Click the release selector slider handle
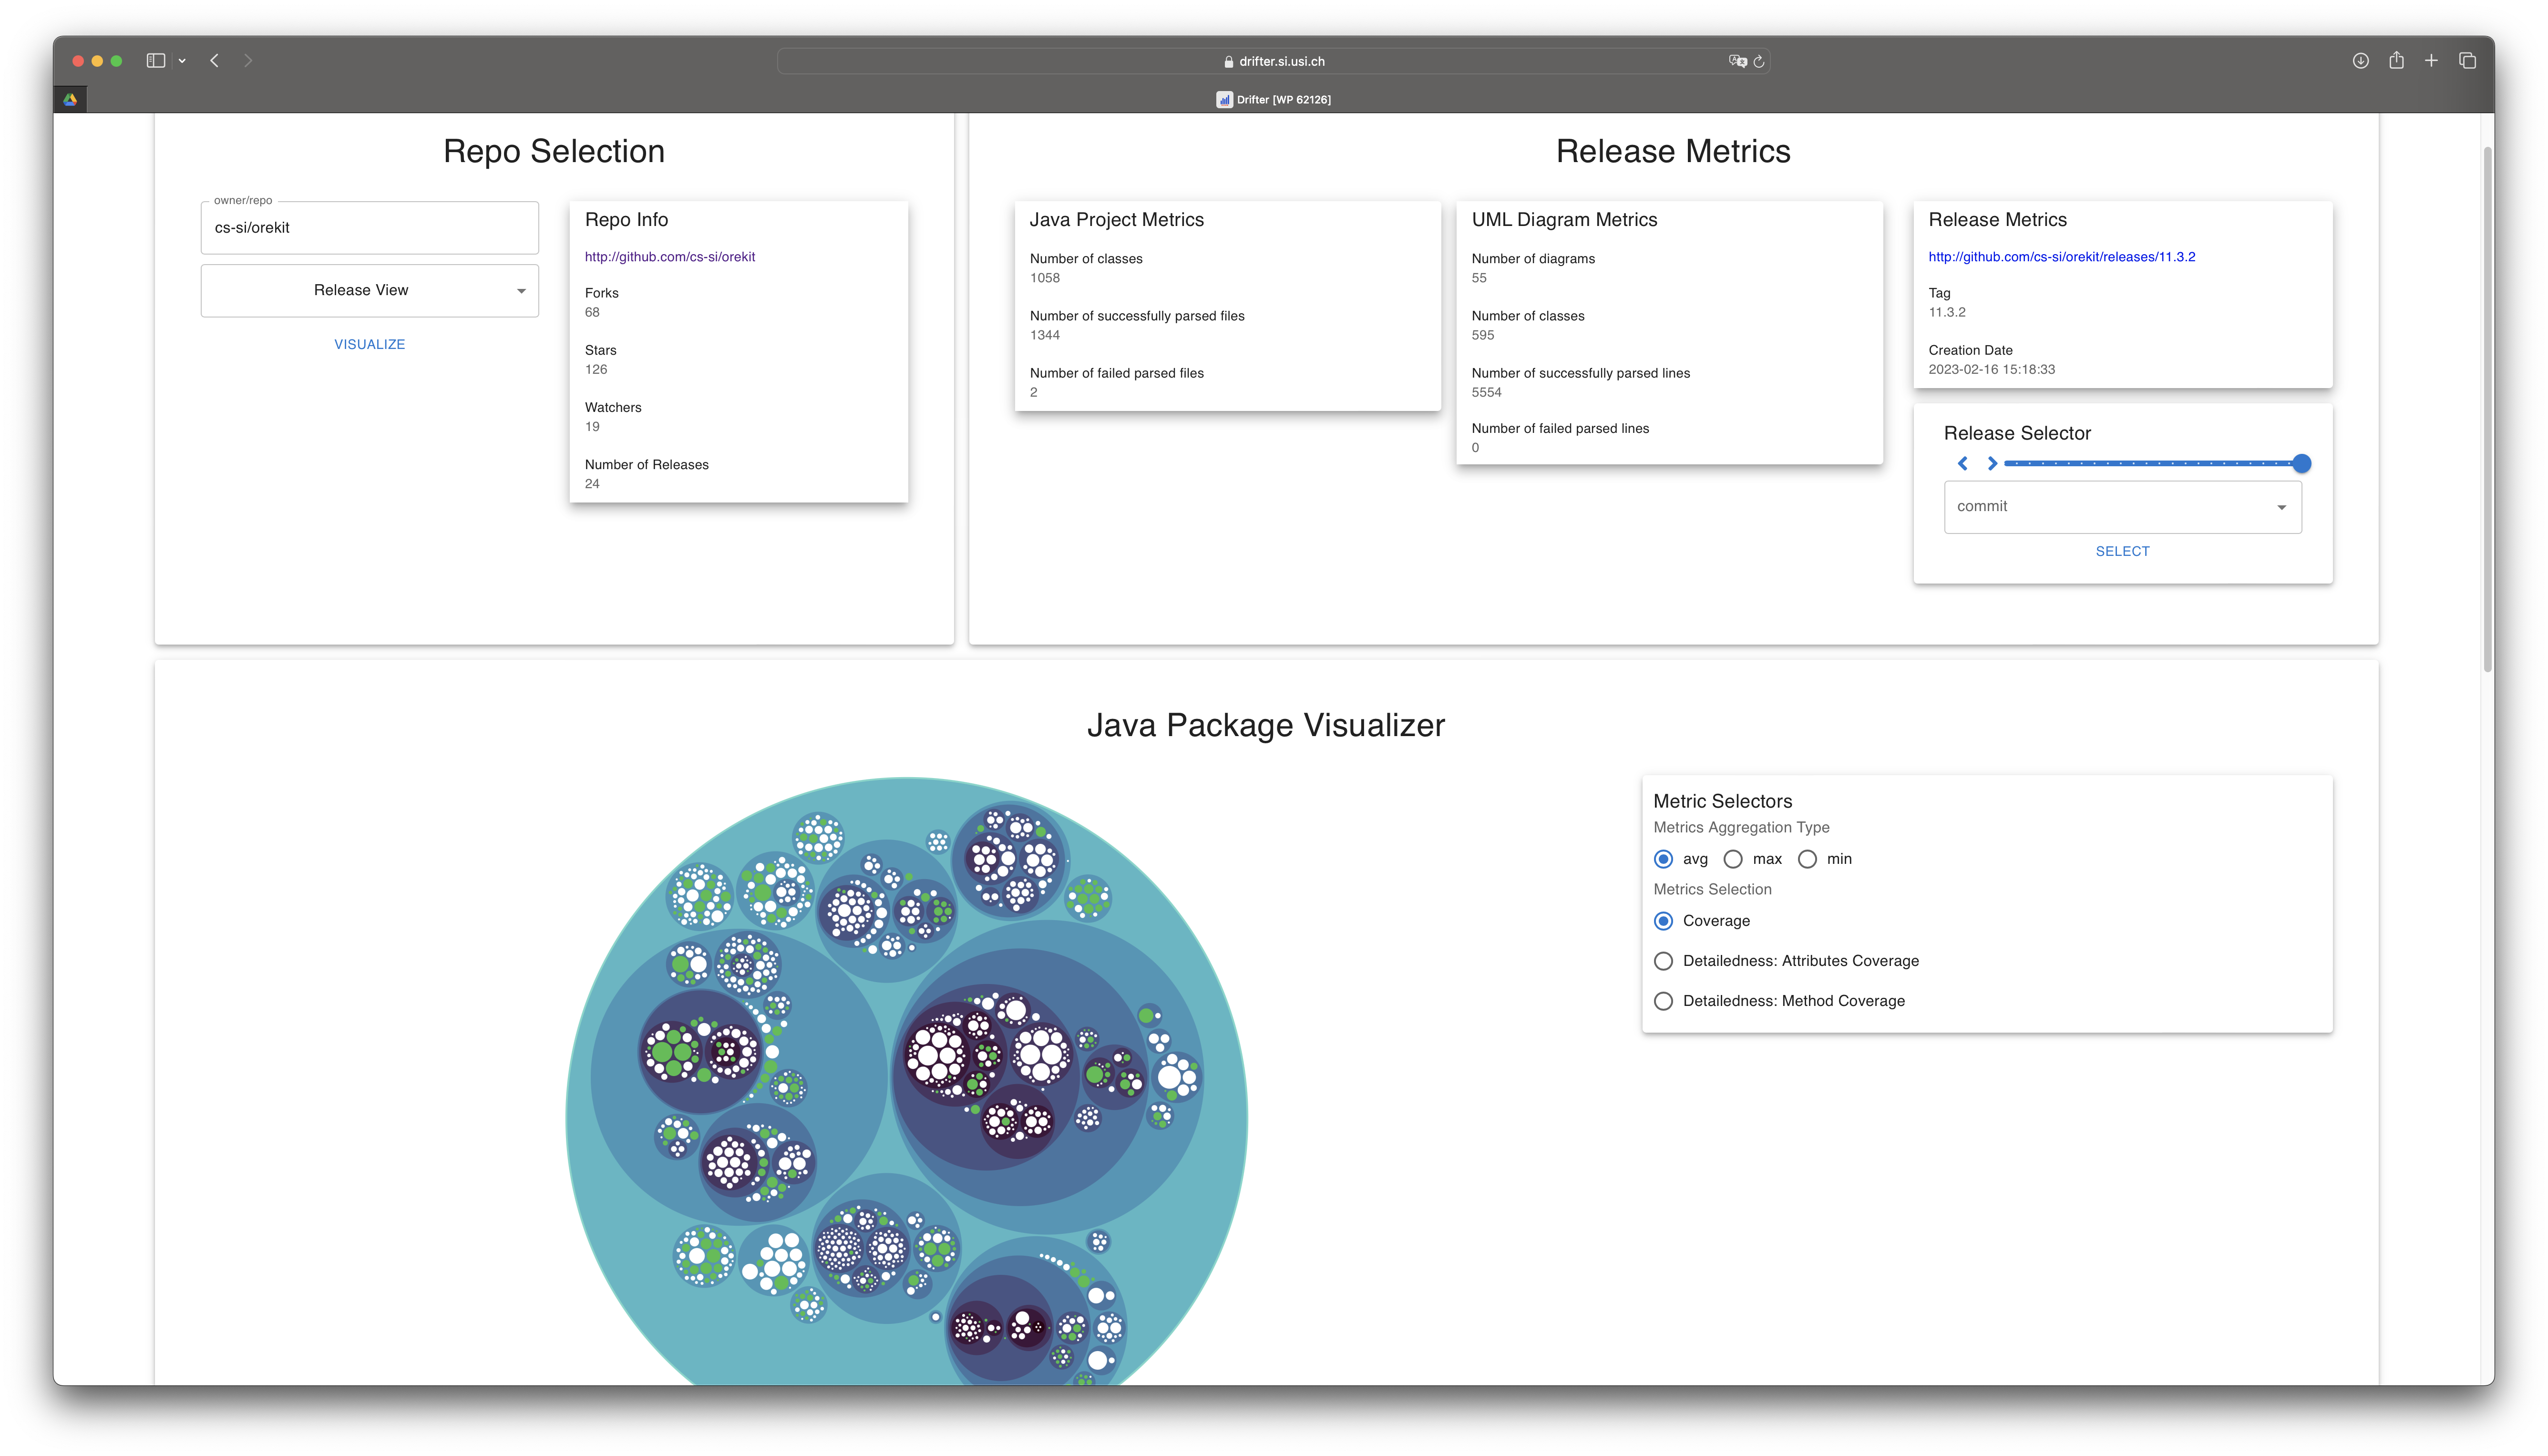The image size is (2548, 1456). pos(2301,463)
